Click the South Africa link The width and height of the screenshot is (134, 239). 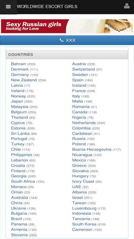tap(23, 182)
